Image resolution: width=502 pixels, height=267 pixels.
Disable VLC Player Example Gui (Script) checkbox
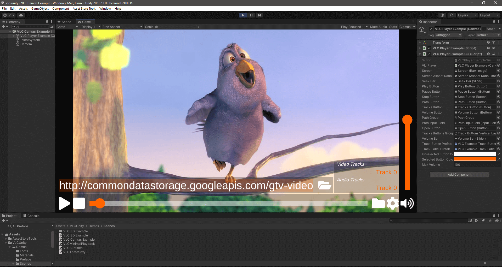(429, 54)
